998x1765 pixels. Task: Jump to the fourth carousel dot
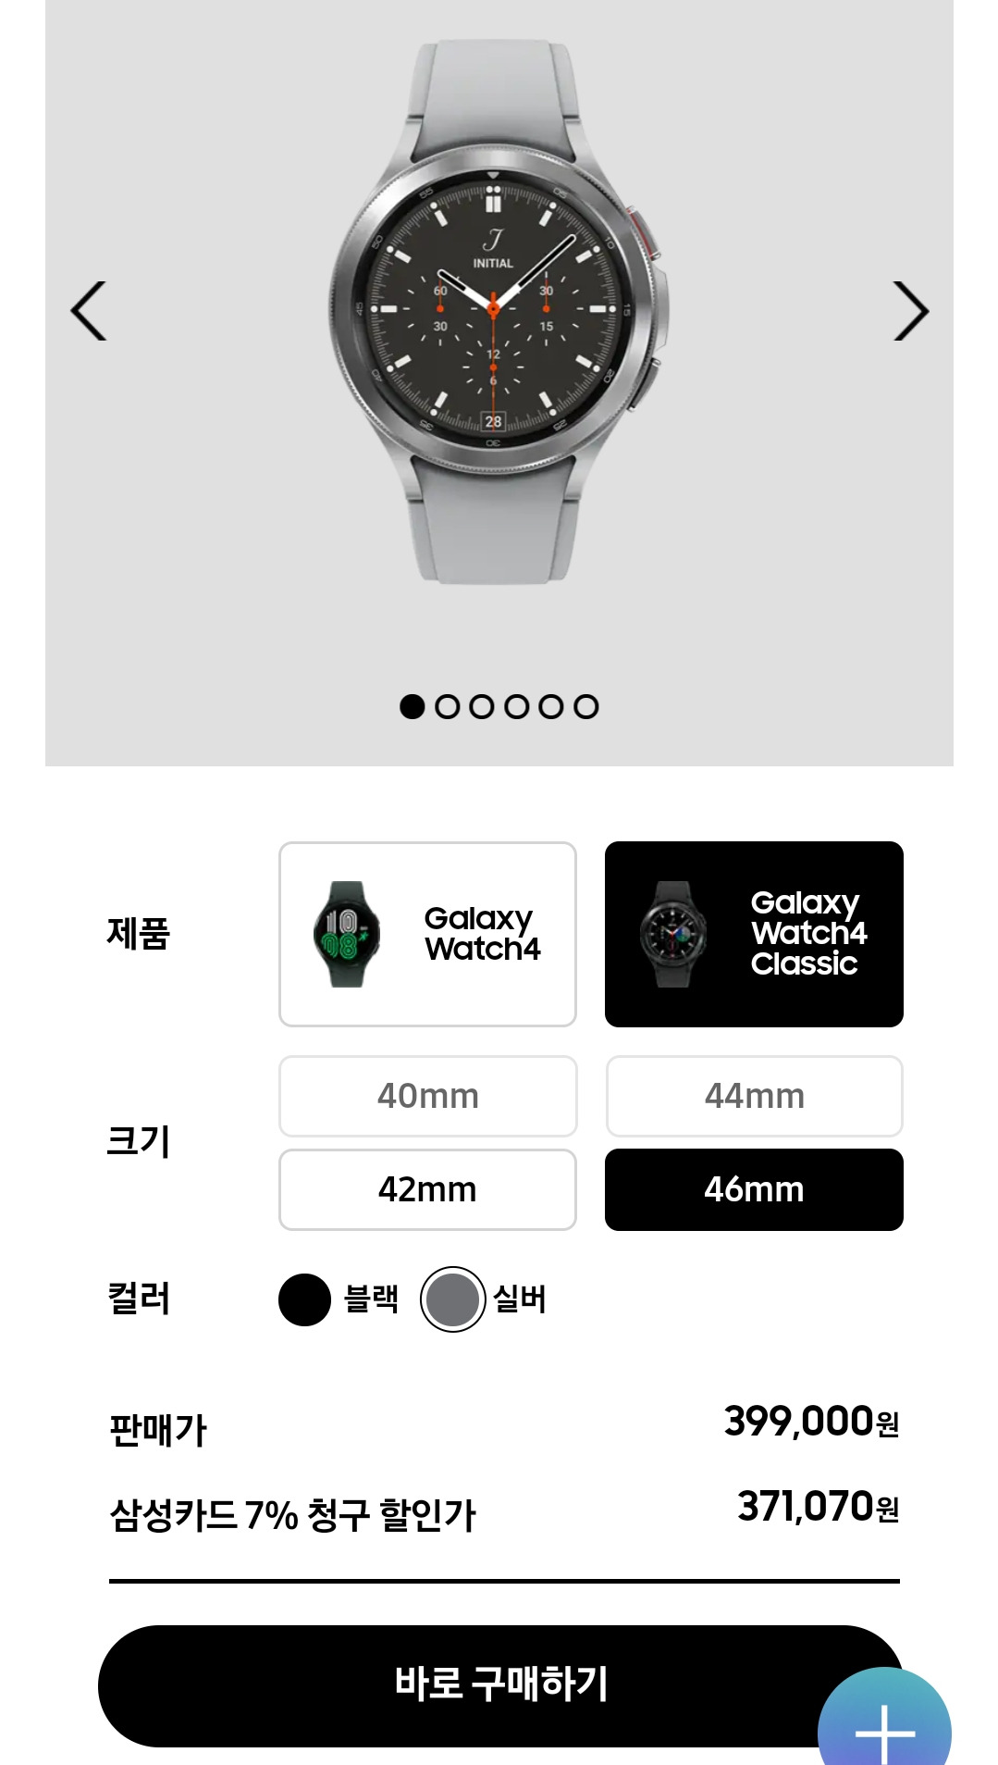click(517, 706)
